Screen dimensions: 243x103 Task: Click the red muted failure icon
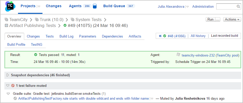coord(13,86)
